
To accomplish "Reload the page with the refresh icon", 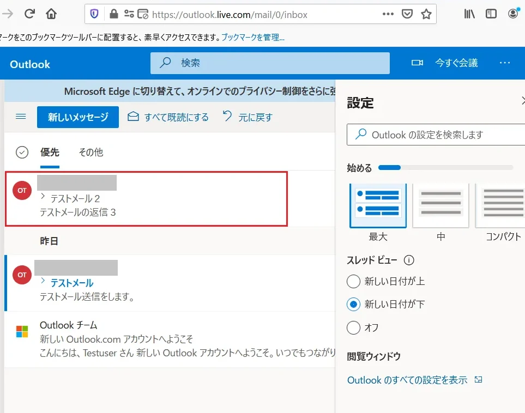I will [29, 14].
